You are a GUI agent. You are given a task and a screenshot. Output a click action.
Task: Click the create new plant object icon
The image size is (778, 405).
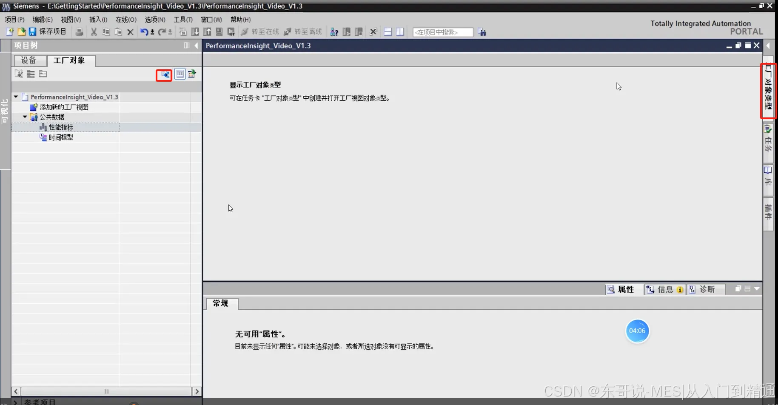pyautogui.click(x=19, y=74)
